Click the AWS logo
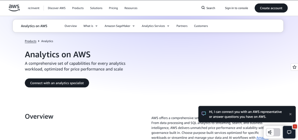 [14, 8]
